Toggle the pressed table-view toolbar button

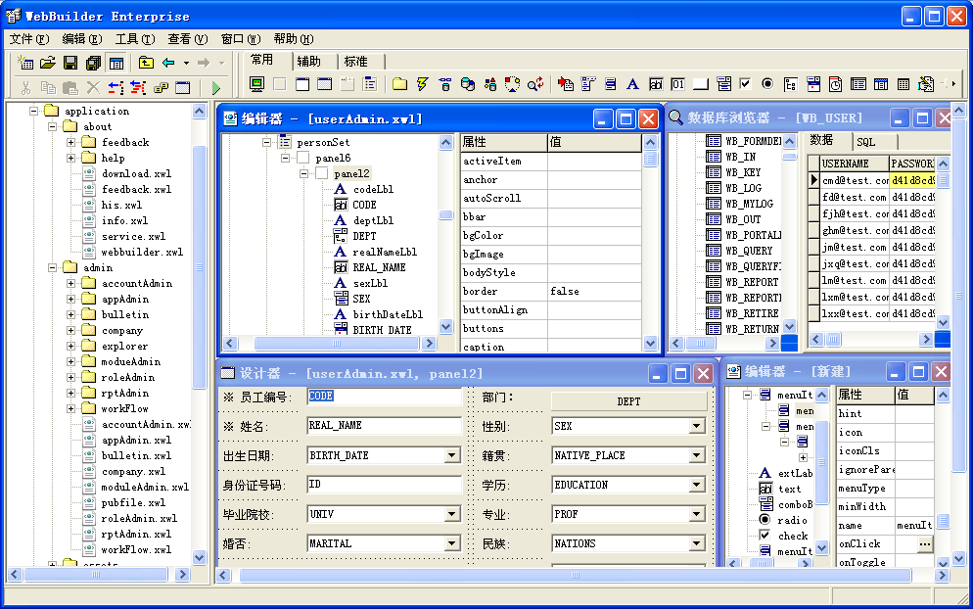click(116, 62)
